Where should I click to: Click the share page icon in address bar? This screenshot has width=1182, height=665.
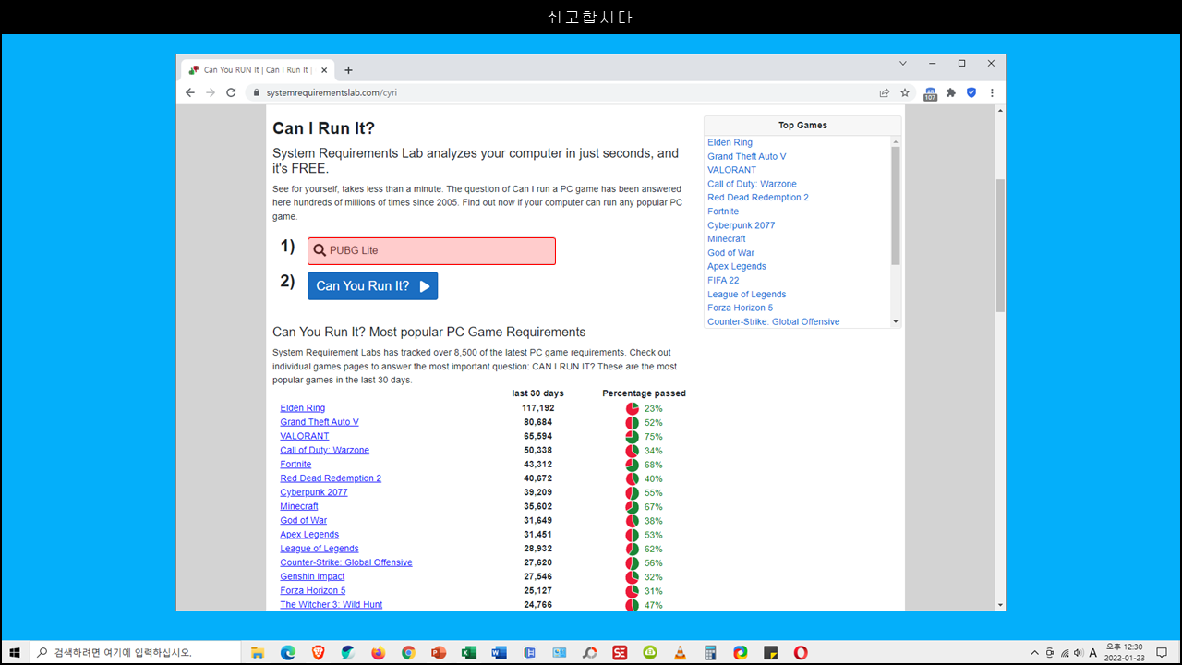(x=885, y=92)
